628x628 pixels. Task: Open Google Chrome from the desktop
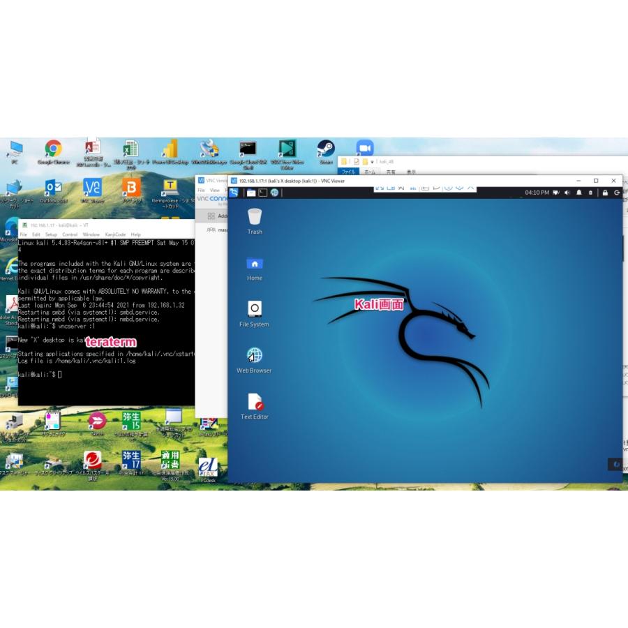(54, 149)
